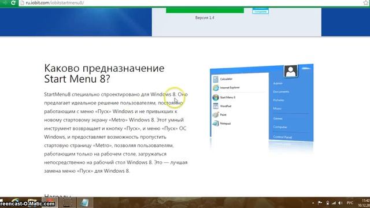370x208 pixels.
Task: Click 'Pictures' in the preview's blue panel
Action: pyautogui.click(x=279, y=100)
